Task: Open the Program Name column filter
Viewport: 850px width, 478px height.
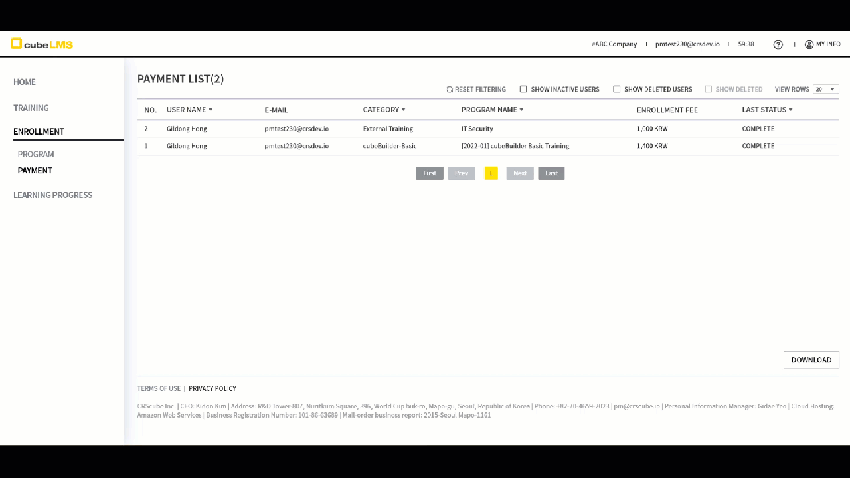Action: point(521,110)
